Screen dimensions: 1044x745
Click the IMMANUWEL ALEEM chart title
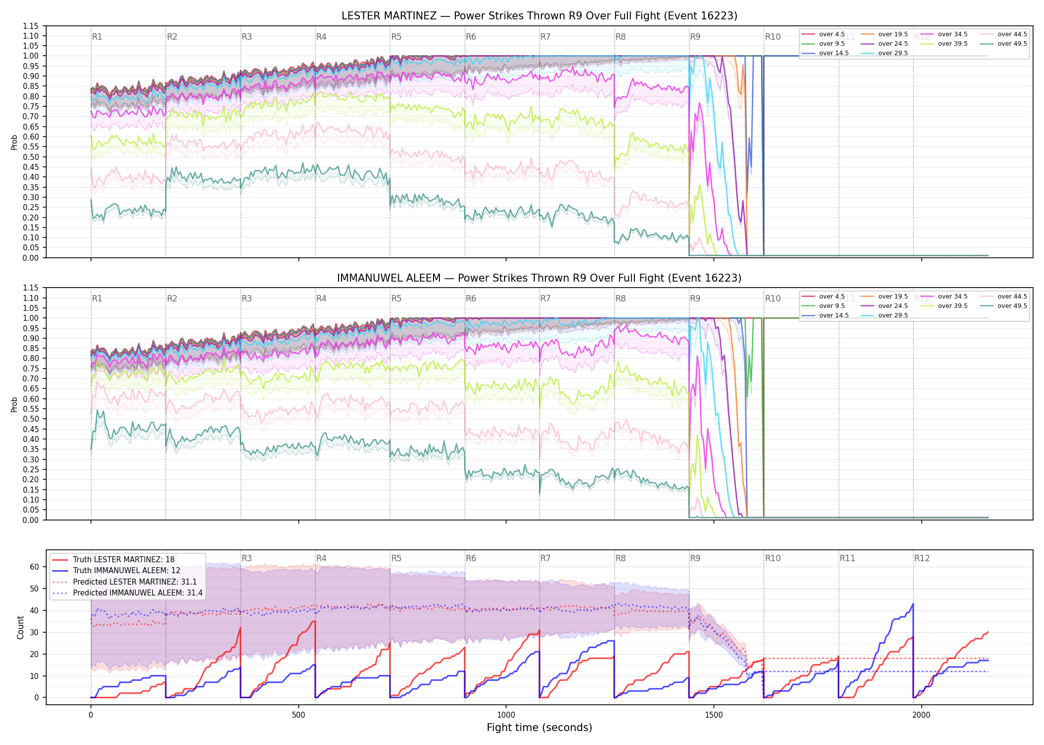coord(539,278)
